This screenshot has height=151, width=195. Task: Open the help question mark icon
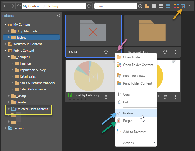click(x=189, y=6)
